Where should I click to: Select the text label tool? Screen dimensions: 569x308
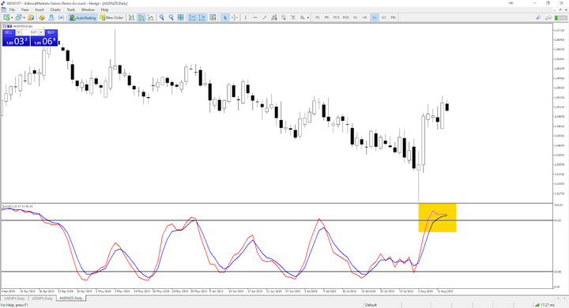click(293, 17)
